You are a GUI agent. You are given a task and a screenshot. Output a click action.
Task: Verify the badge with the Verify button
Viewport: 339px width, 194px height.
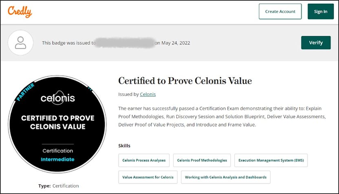coord(316,43)
